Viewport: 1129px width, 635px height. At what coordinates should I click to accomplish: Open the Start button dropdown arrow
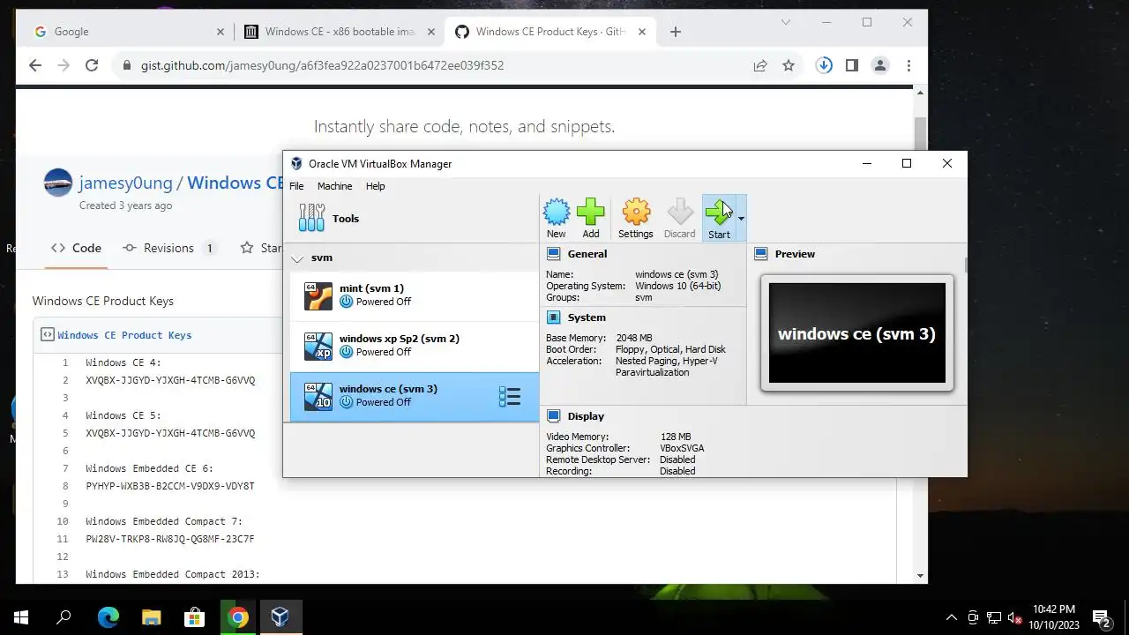point(741,219)
